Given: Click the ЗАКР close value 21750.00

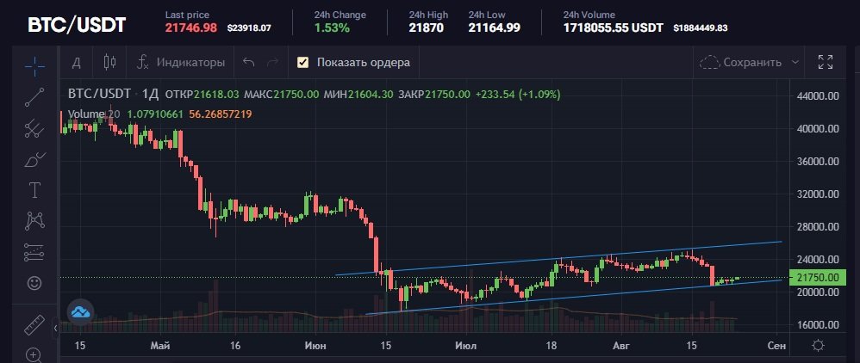Looking at the screenshot, I should coord(447,94).
